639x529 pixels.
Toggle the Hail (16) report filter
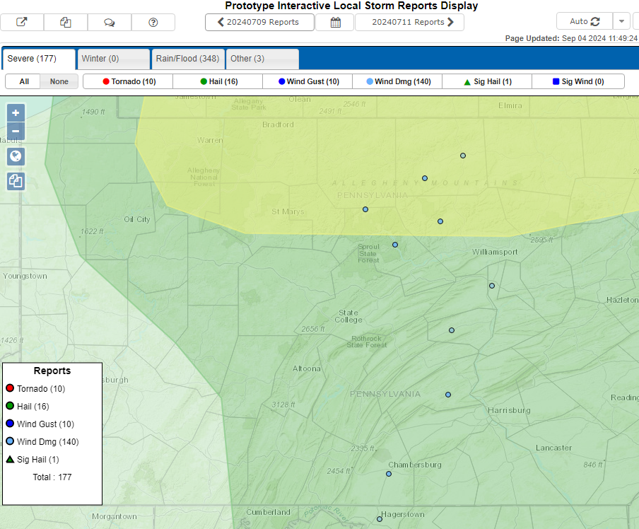(x=218, y=81)
